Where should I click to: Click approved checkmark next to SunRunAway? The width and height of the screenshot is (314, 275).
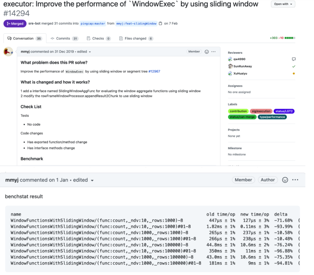click(294, 66)
